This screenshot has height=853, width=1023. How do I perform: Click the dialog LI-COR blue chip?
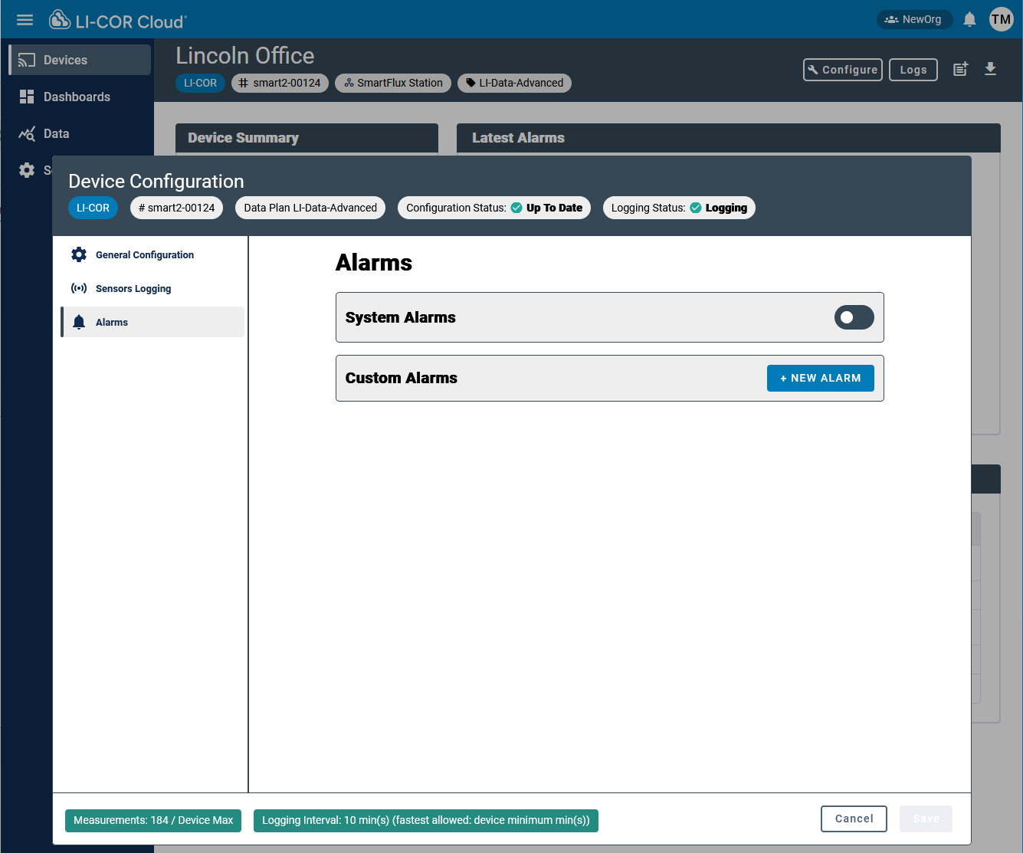click(93, 208)
